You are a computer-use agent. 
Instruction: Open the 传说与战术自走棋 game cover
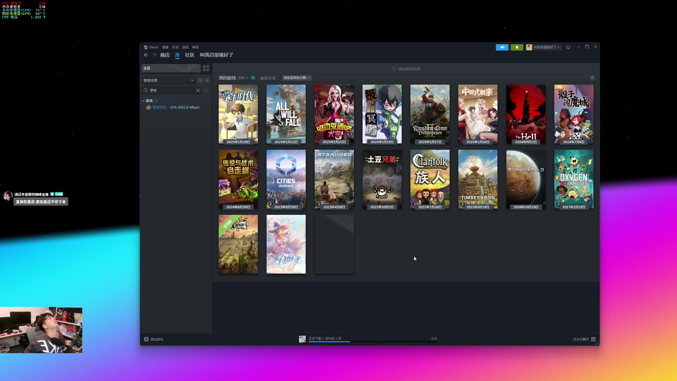(x=238, y=179)
